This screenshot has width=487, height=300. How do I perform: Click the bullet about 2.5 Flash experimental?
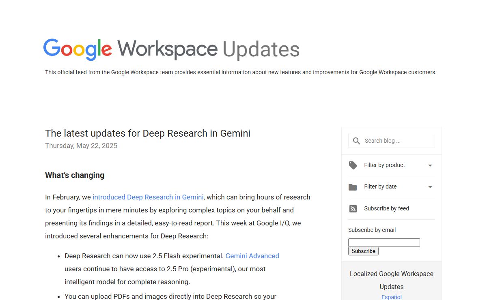click(x=172, y=269)
